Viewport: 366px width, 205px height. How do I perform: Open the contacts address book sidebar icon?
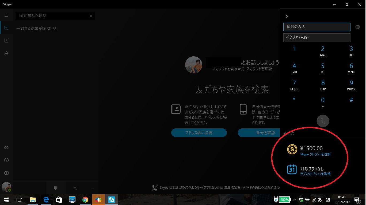[6, 41]
